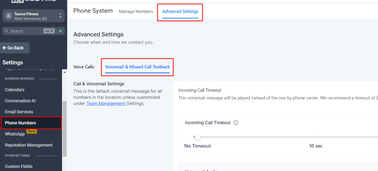This screenshot has height=171, width=378.
Task: Select the Voice Calls sub-tab
Action: coord(84,67)
